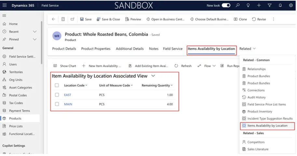297x156 pixels.
Task: Expand the Flow menu
Action: pyautogui.click(x=207, y=66)
